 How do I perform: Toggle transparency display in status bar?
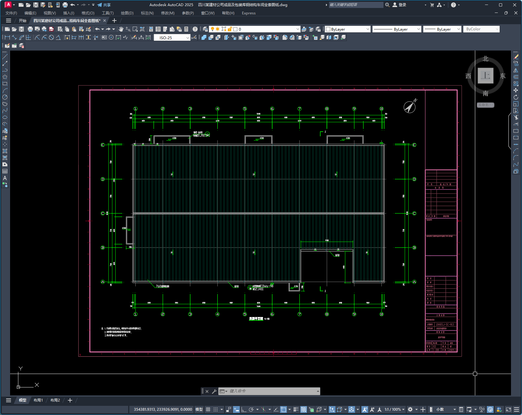pyautogui.click(x=304, y=409)
